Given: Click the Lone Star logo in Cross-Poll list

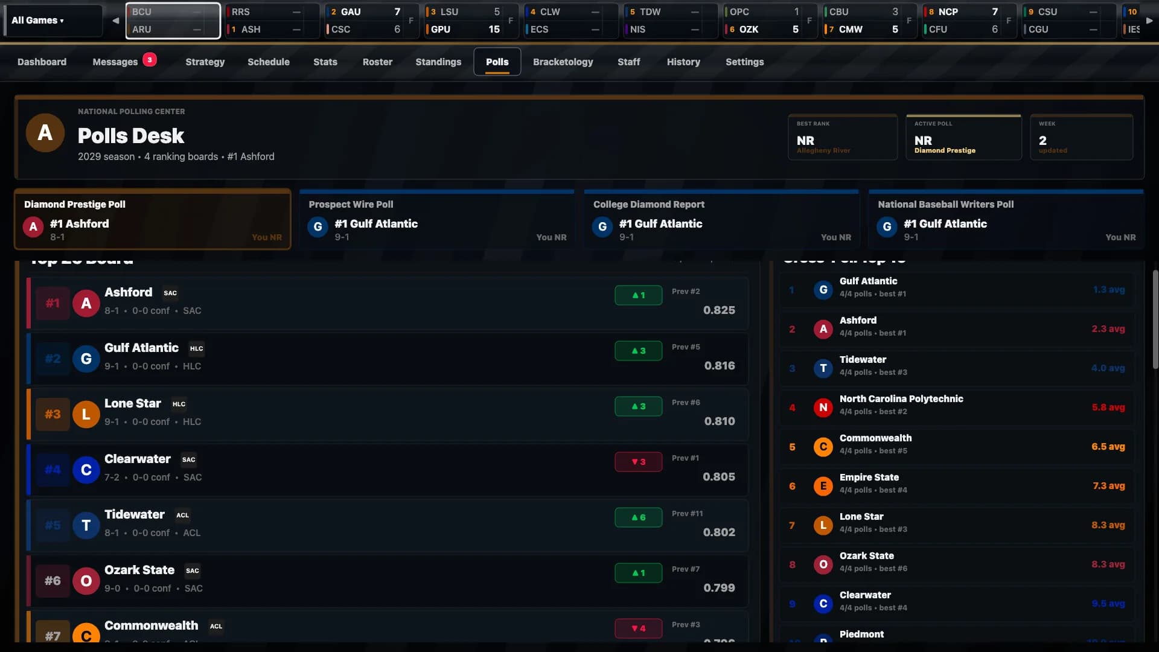Looking at the screenshot, I should tap(823, 525).
